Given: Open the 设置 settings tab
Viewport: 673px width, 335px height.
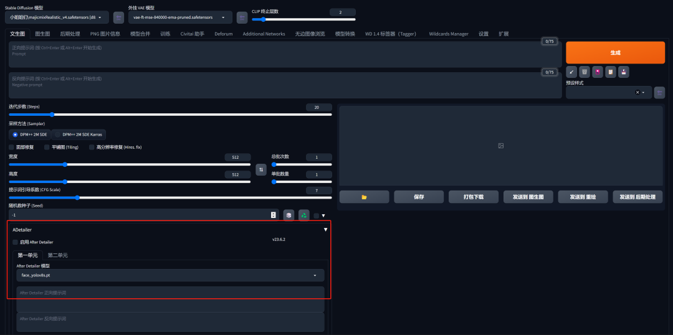Looking at the screenshot, I should pyautogui.click(x=484, y=34).
